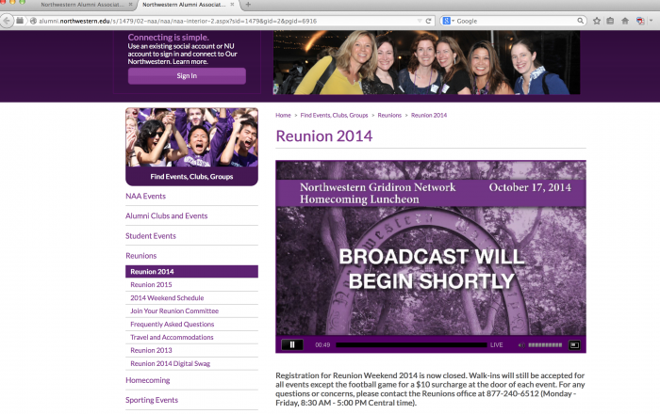Open Reunion 2014 Digital Swag link
The height and width of the screenshot is (414, 660).
(x=170, y=363)
